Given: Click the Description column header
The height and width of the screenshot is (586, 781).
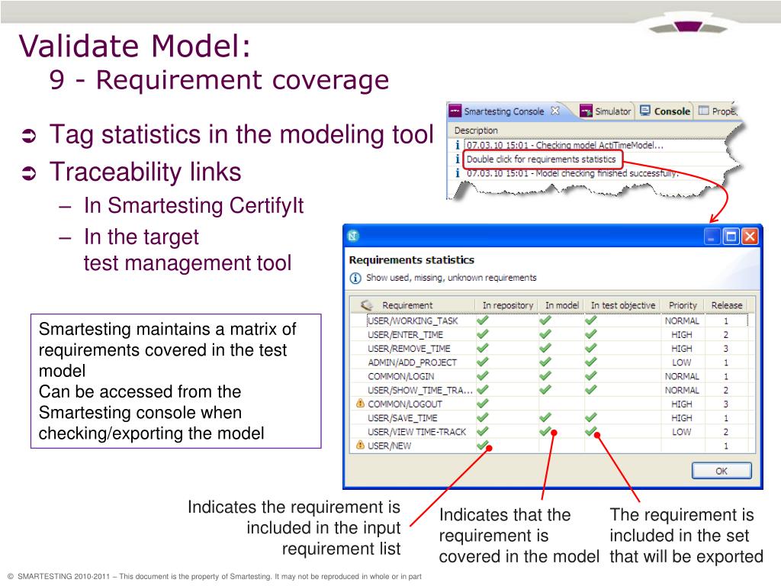Looking at the screenshot, I should (476, 130).
